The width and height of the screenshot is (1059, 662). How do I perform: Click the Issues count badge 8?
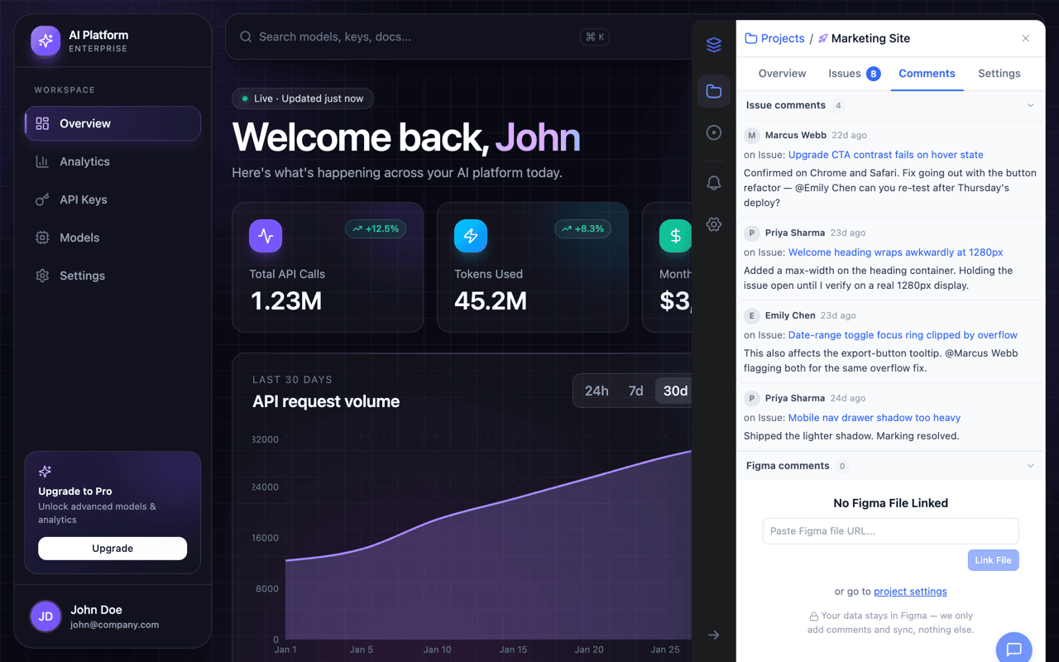[874, 74]
